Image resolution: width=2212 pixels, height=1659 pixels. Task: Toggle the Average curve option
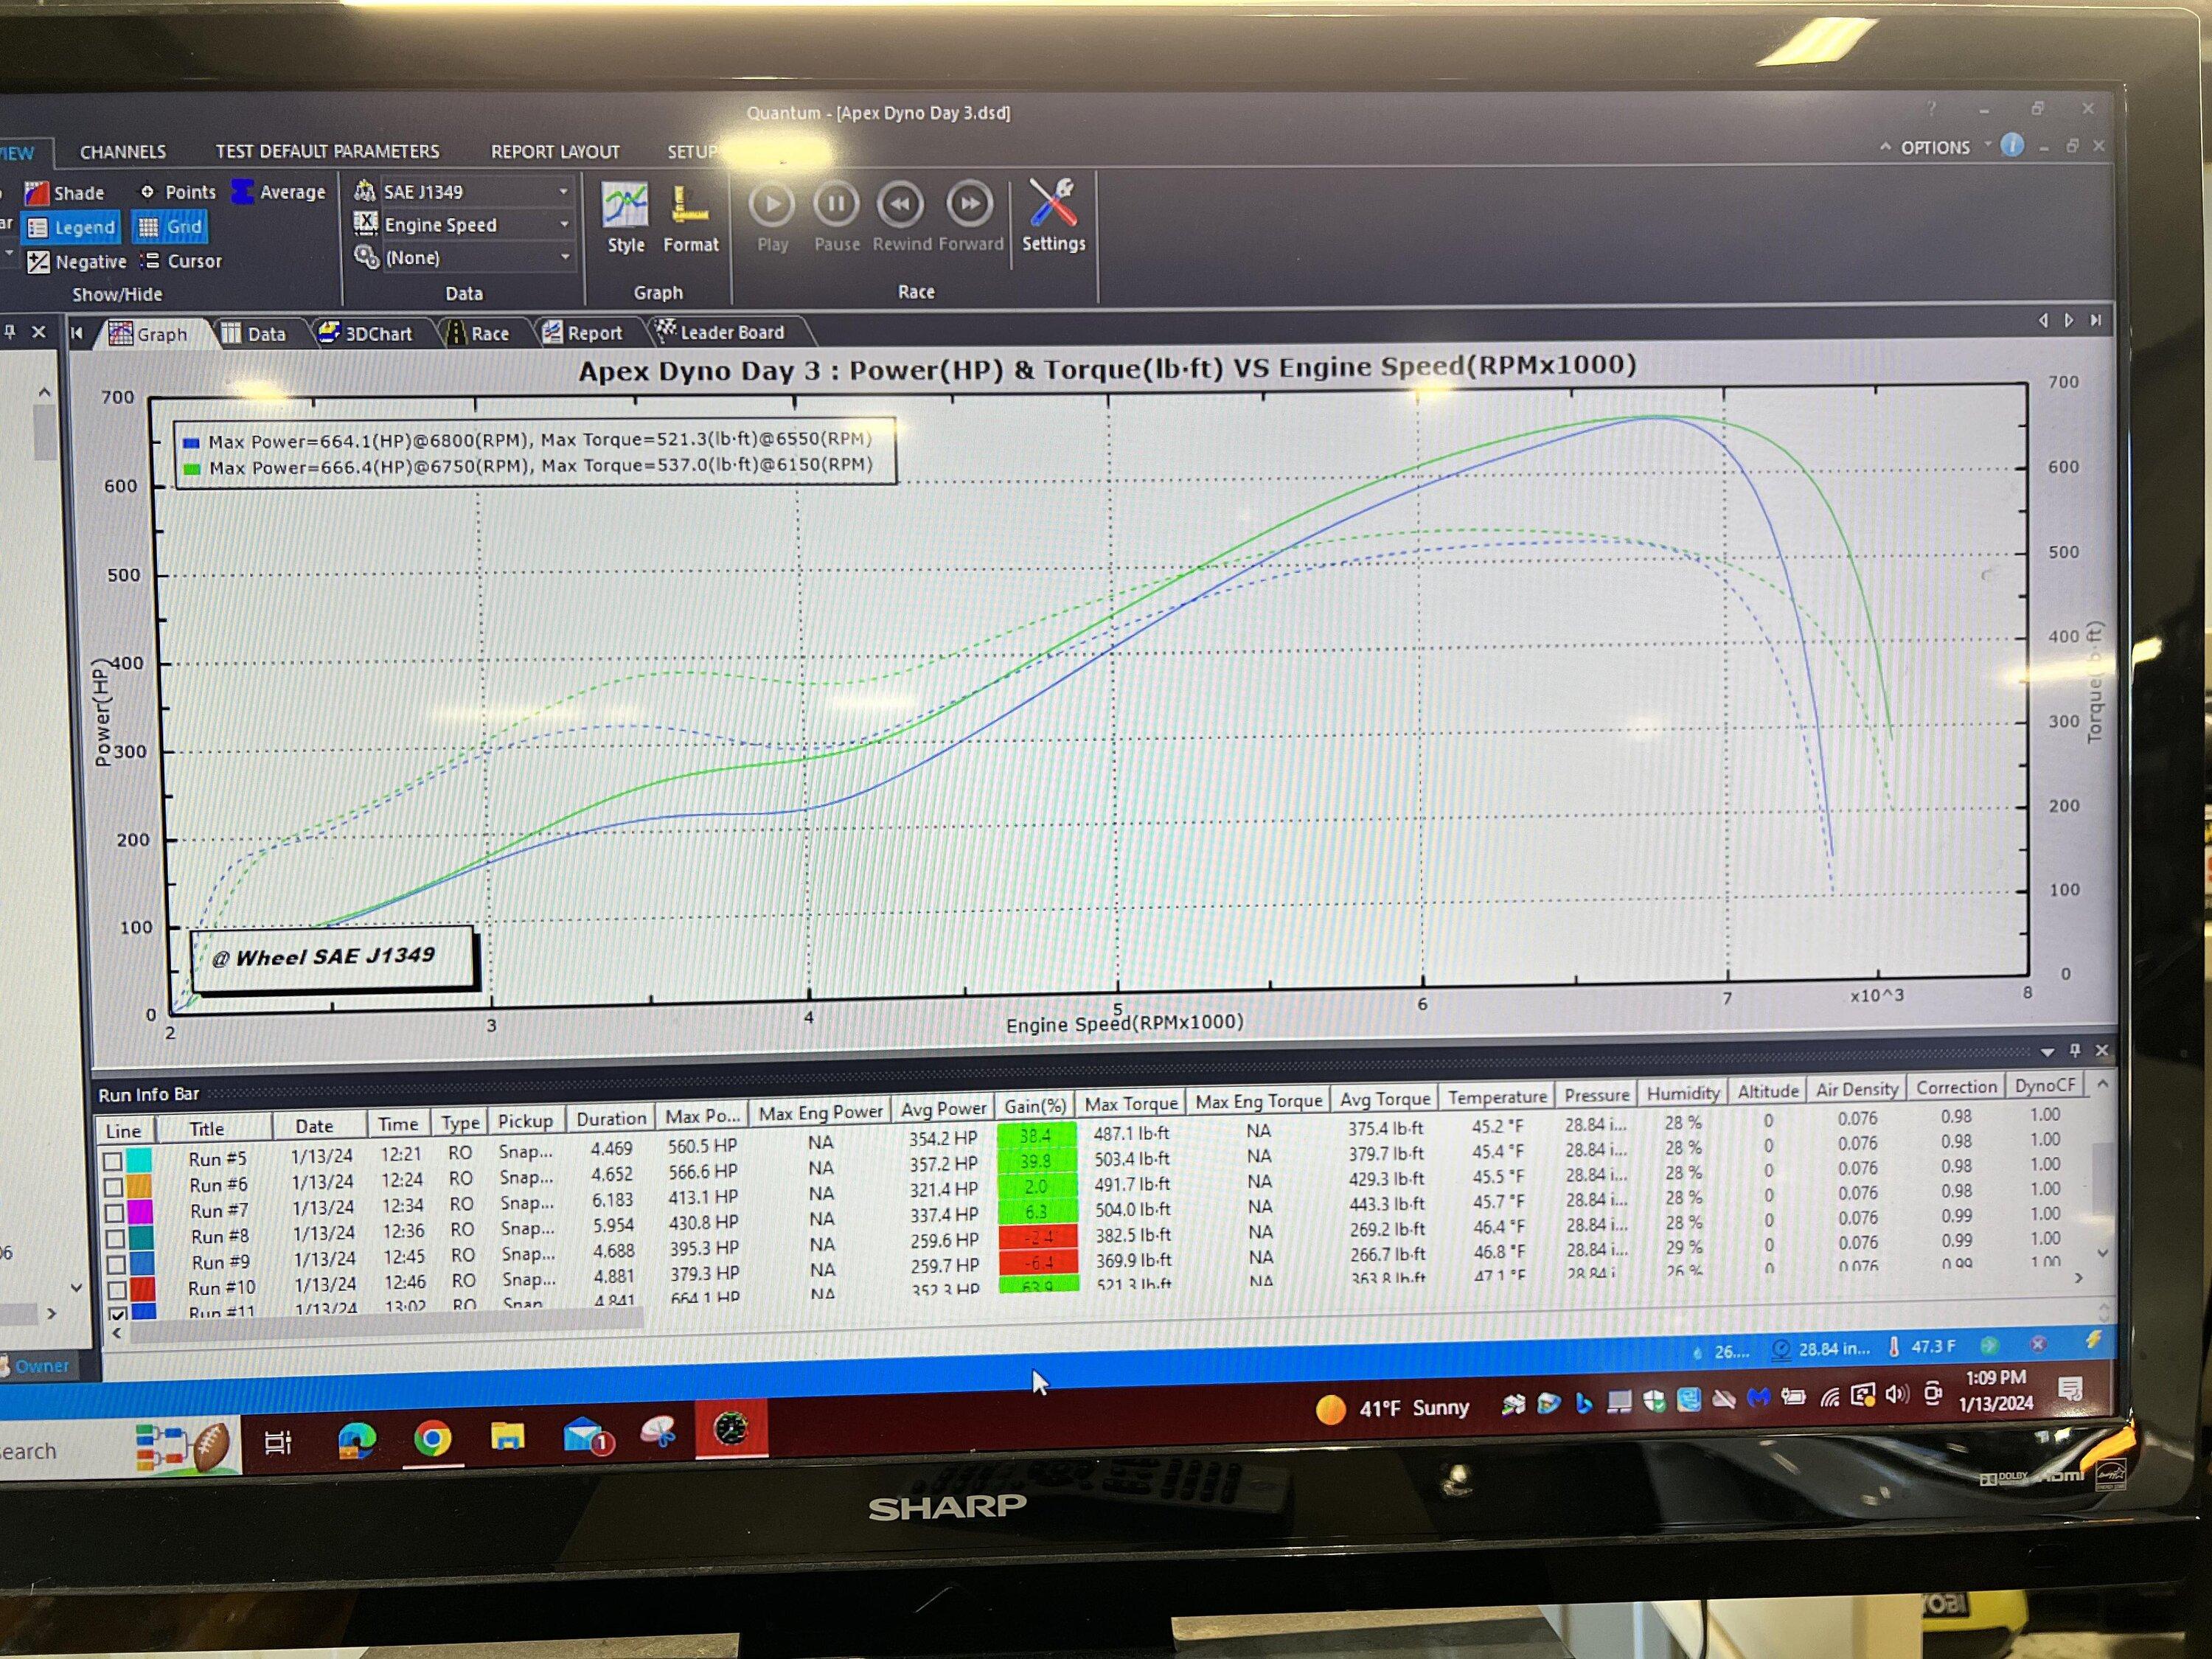(x=279, y=191)
